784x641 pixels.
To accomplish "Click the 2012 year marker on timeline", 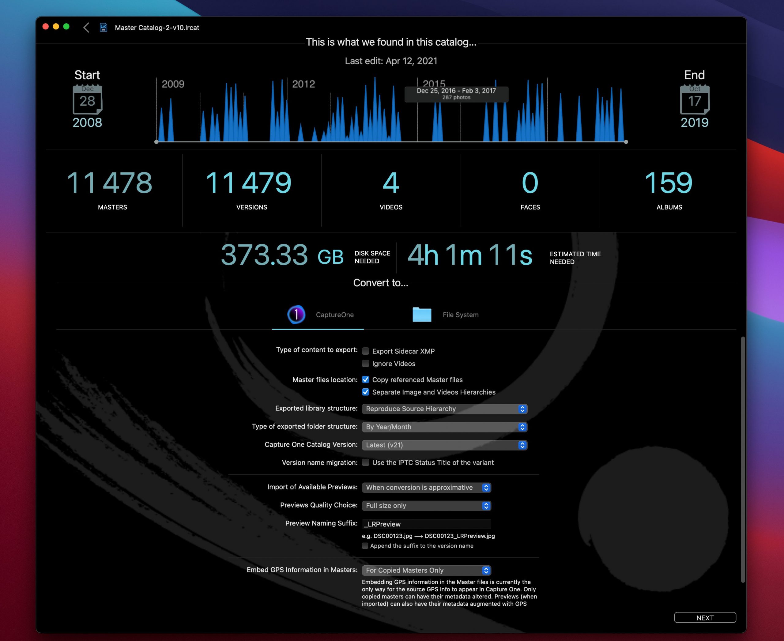I will (x=303, y=84).
